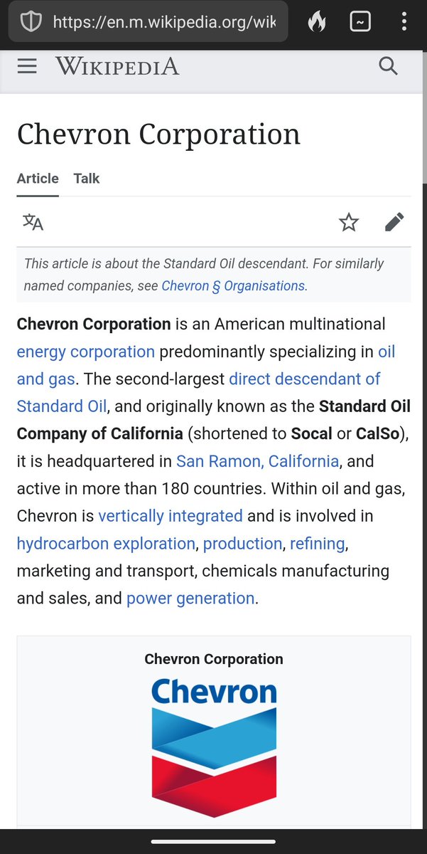Click the Wikipedia wordmark logo
Viewport: 427px width, 854px height.
117,66
